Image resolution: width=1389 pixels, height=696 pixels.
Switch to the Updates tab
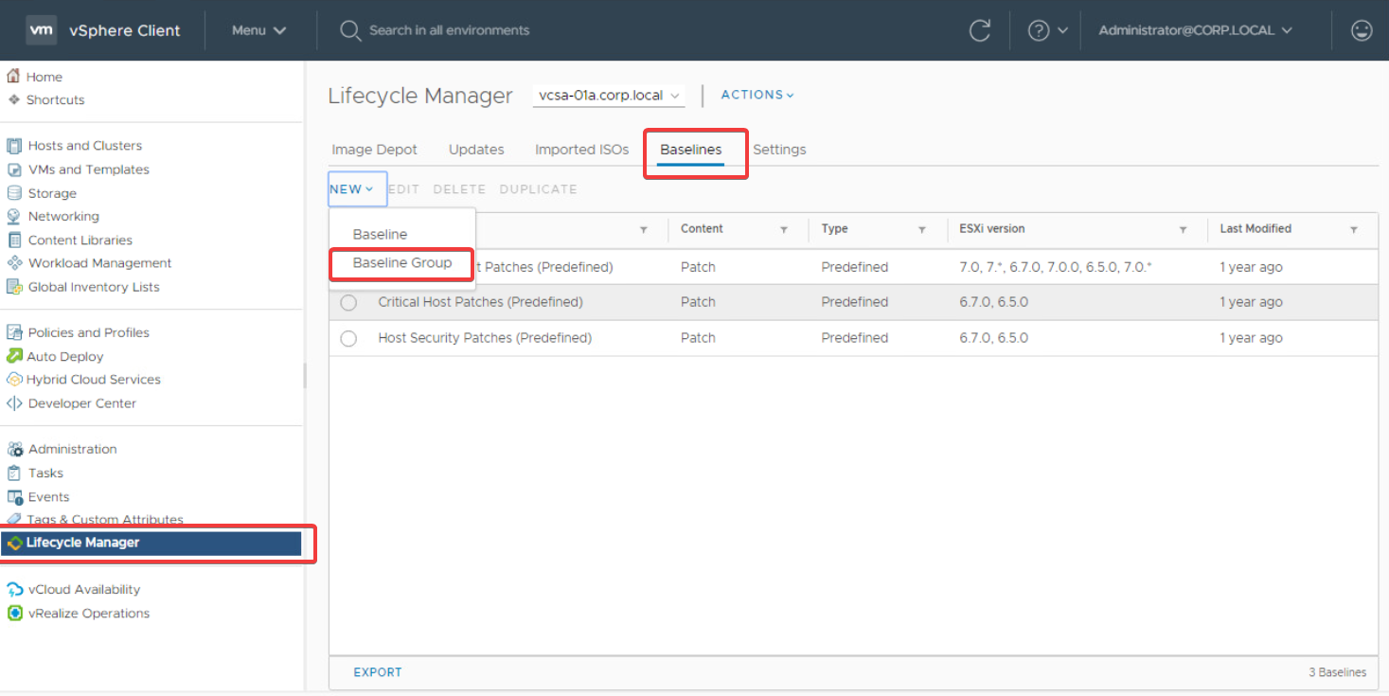click(476, 150)
